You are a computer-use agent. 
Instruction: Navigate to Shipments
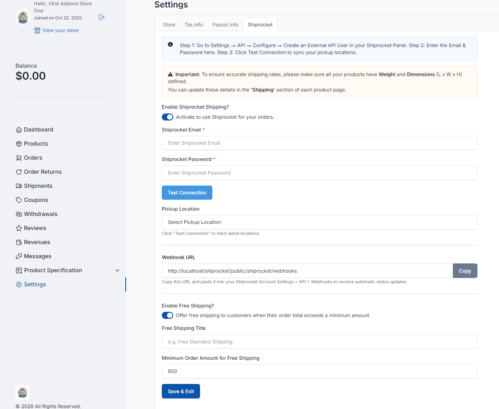pyautogui.click(x=38, y=186)
